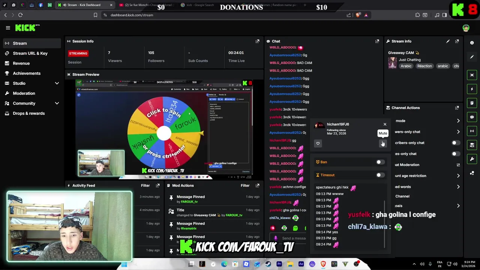Pop out the Mod Actions panel
This screenshot has height=270, width=480.
click(x=257, y=186)
